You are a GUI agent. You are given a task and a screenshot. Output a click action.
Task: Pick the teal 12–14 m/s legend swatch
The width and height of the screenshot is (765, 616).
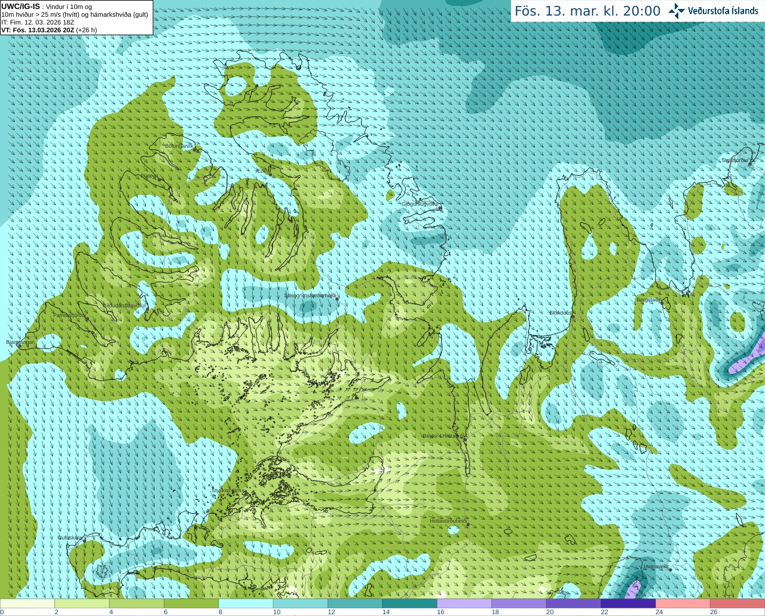[x=355, y=603]
